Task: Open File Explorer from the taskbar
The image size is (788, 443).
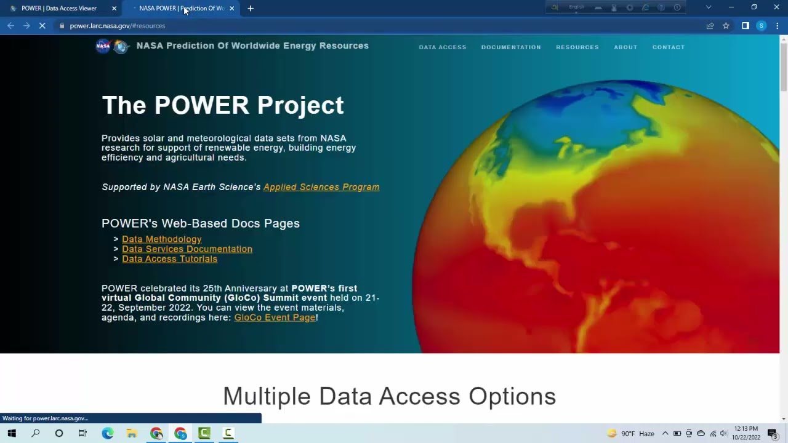Action: click(x=132, y=433)
